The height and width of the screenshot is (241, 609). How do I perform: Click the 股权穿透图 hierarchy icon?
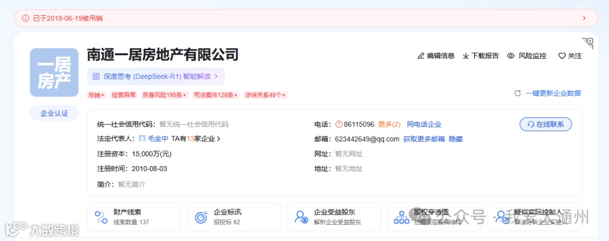(401, 217)
